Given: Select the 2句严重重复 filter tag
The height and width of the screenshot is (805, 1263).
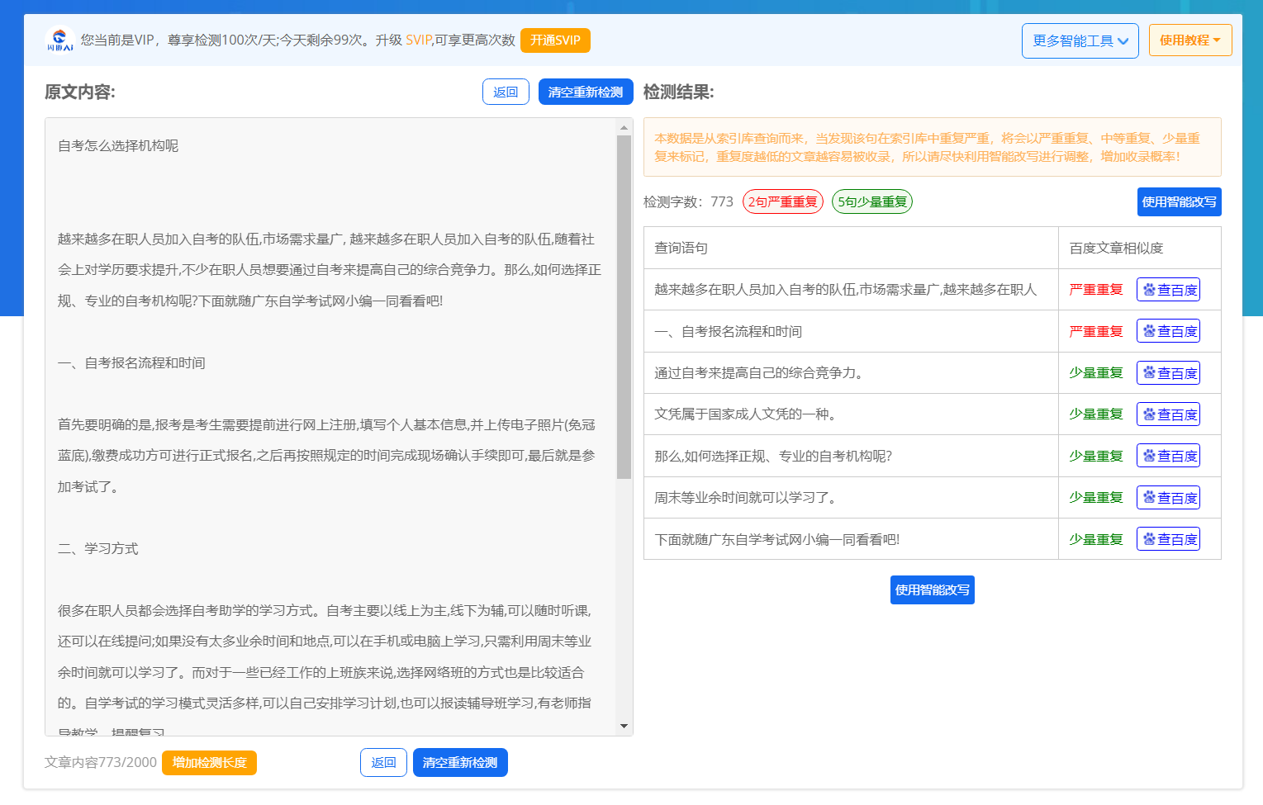Looking at the screenshot, I should (x=783, y=201).
